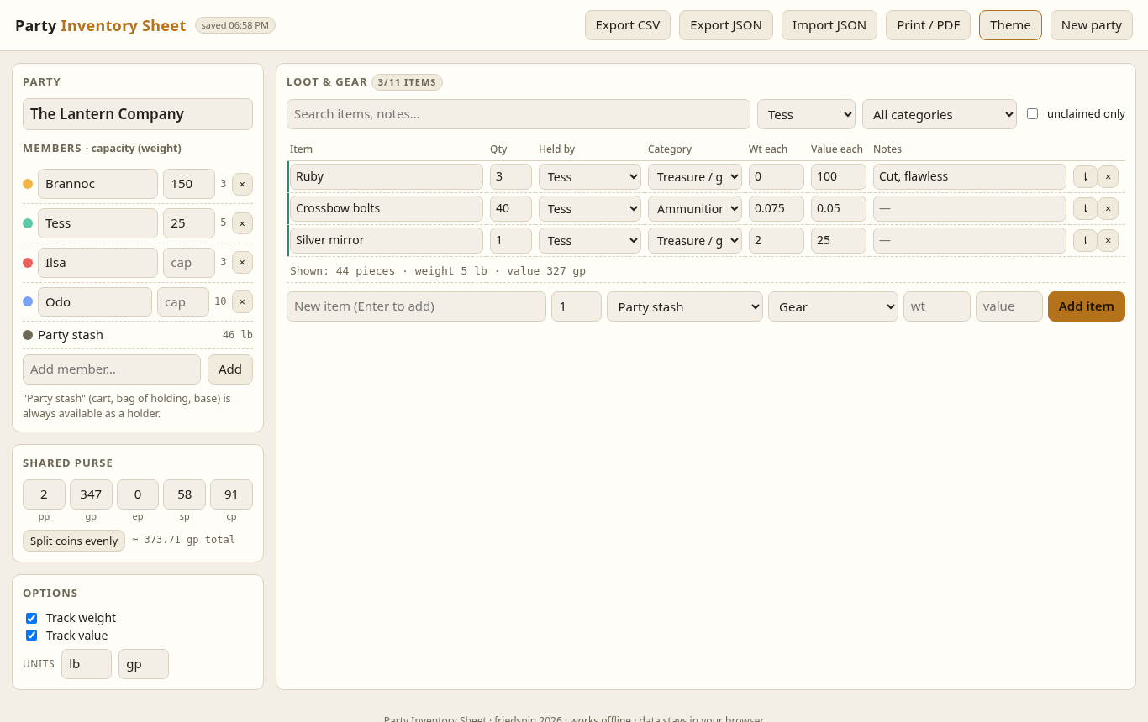Split coins evenly among the party
Screen dimensions: 1148x722
tap(74, 541)
